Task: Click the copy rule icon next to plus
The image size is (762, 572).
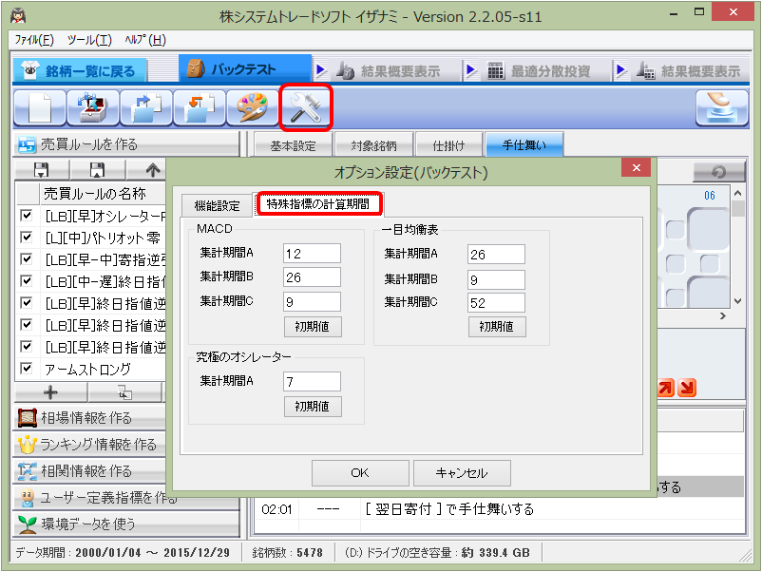Action: point(124,392)
